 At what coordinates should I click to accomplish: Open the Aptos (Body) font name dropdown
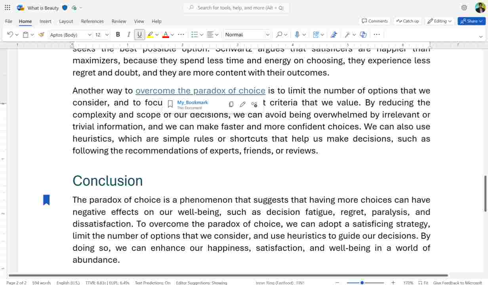(x=90, y=35)
